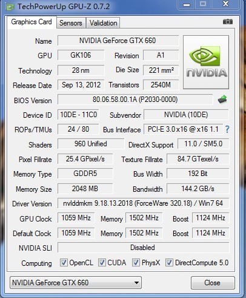The width and height of the screenshot is (246, 298).
Task: Click the GPU Clock row Boost 1124 MHz
Action: click(x=211, y=218)
